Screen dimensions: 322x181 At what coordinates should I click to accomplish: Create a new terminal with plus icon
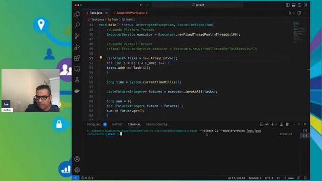pyautogui.click(x=272, y=124)
